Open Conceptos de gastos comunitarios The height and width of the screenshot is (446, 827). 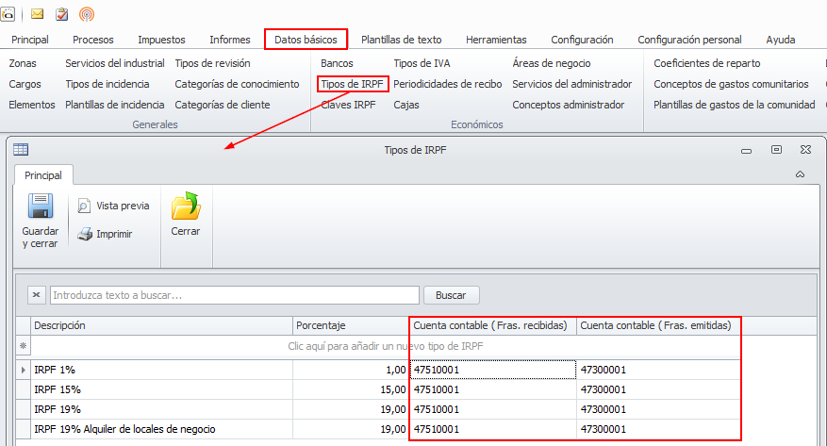[x=732, y=84]
